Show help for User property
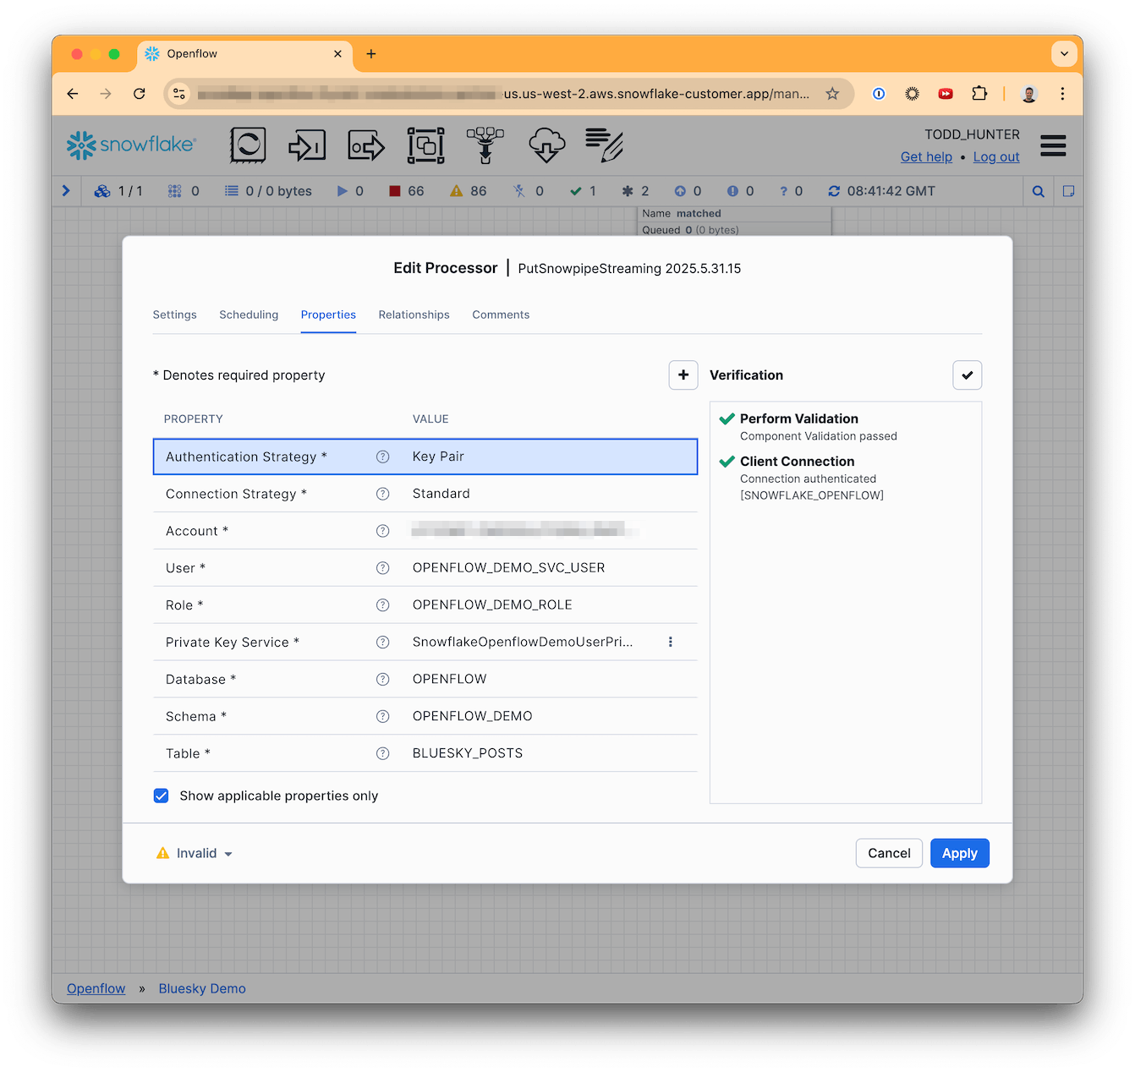1135x1072 pixels. pyautogui.click(x=382, y=568)
